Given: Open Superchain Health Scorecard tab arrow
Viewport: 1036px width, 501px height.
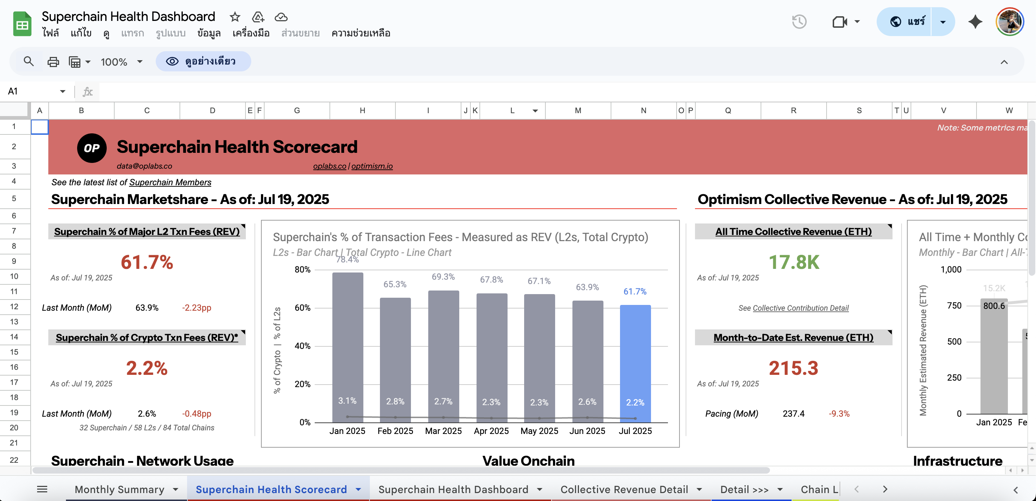Looking at the screenshot, I should click(x=358, y=489).
